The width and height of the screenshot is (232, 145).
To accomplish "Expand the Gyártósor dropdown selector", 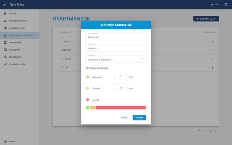I will coord(143,59).
